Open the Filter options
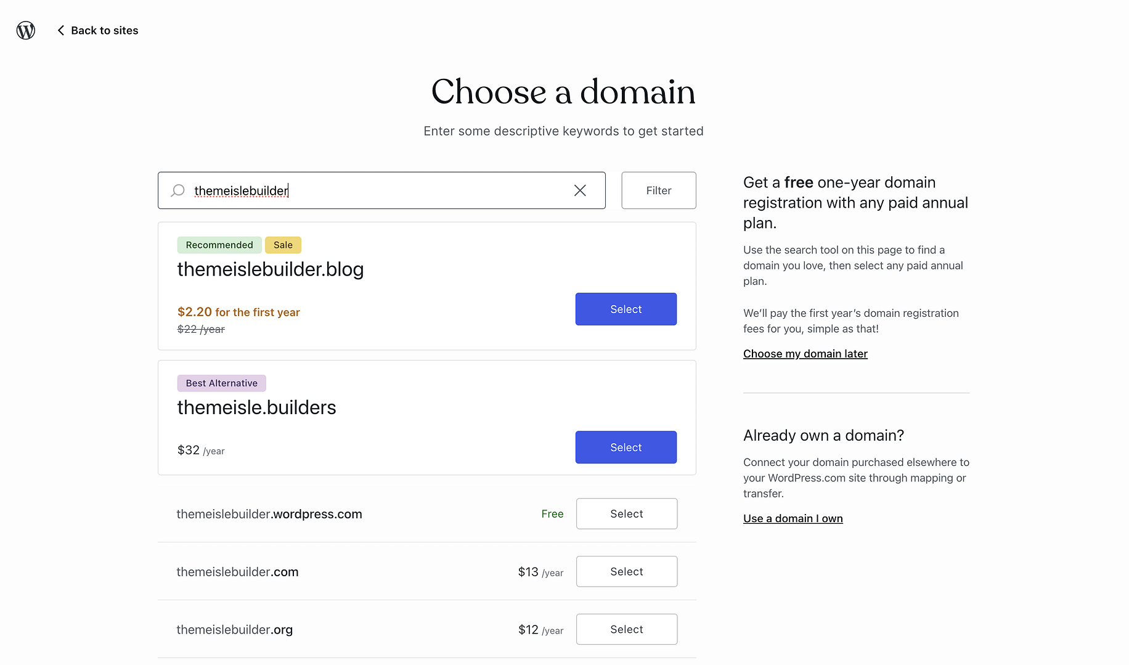 tap(658, 190)
